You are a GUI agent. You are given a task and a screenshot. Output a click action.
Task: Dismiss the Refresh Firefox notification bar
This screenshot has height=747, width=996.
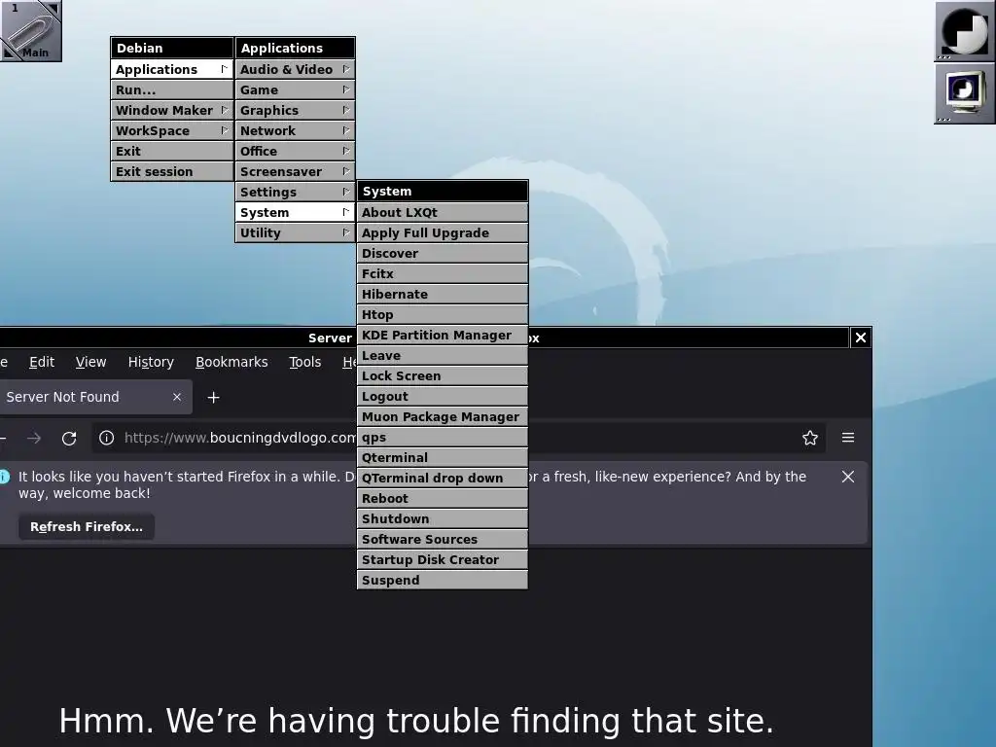coord(848,477)
